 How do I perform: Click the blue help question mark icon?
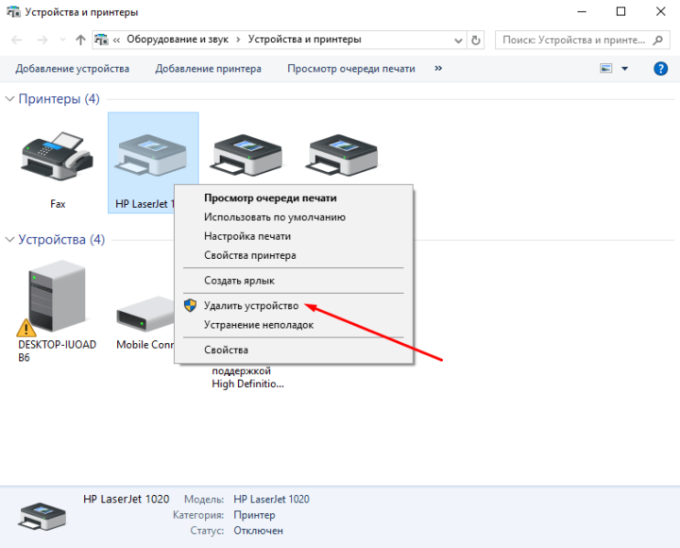click(x=660, y=69)
